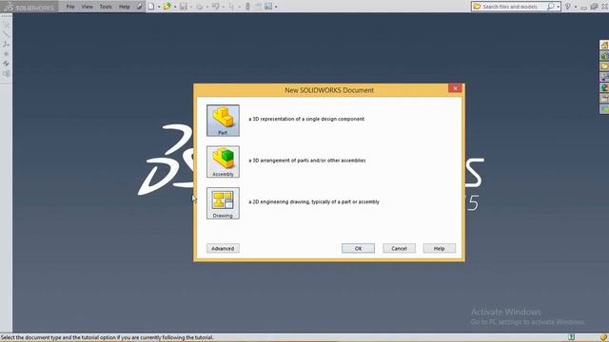Image resolution: width=609 pixels, height=342 pixels.
Task: Click the Options icon in top toolbar
Action: (x=268, y=7)
